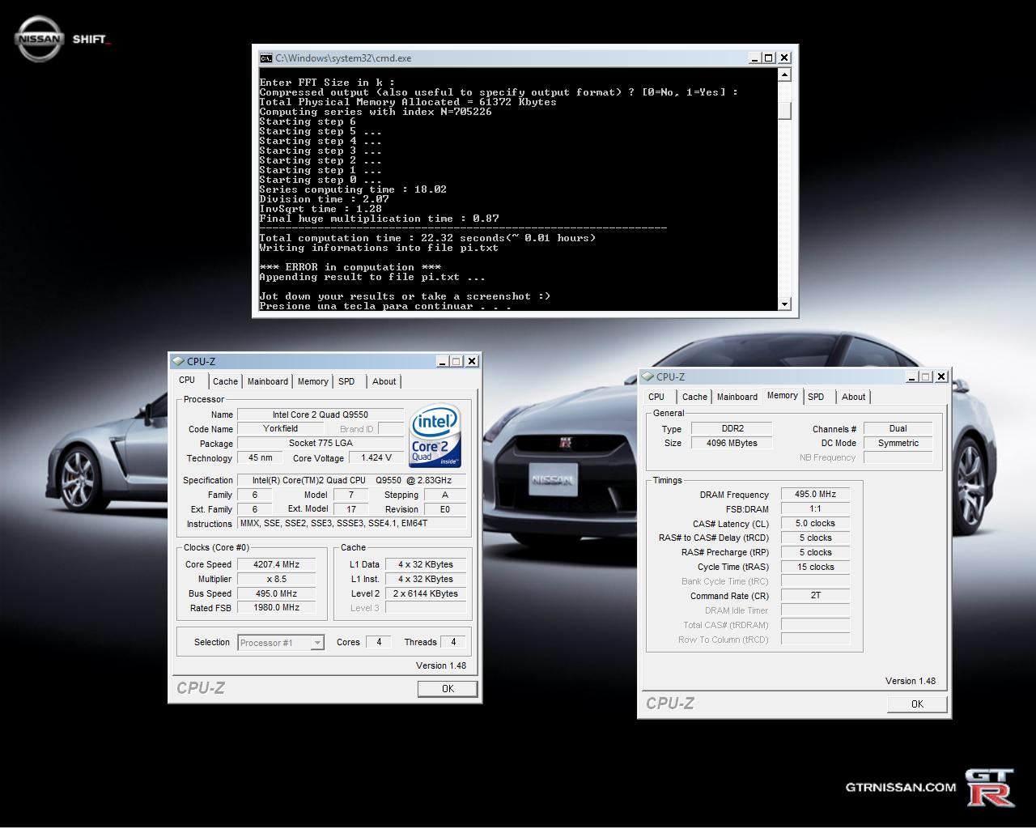Click memory Size value 4096 MBytes
This screenshot has height=829, width=1036.
coord(732,443)
